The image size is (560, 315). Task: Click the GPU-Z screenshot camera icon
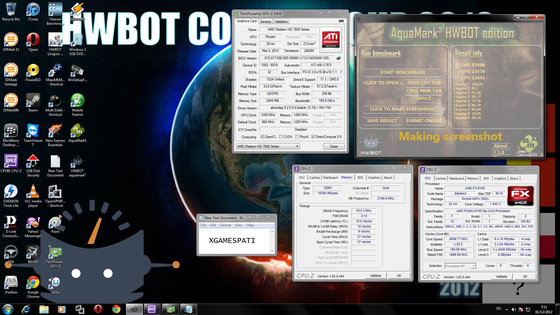[341, 21]
